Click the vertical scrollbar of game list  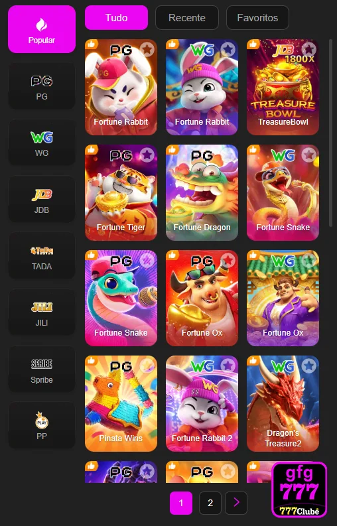[x=330, y=134]
